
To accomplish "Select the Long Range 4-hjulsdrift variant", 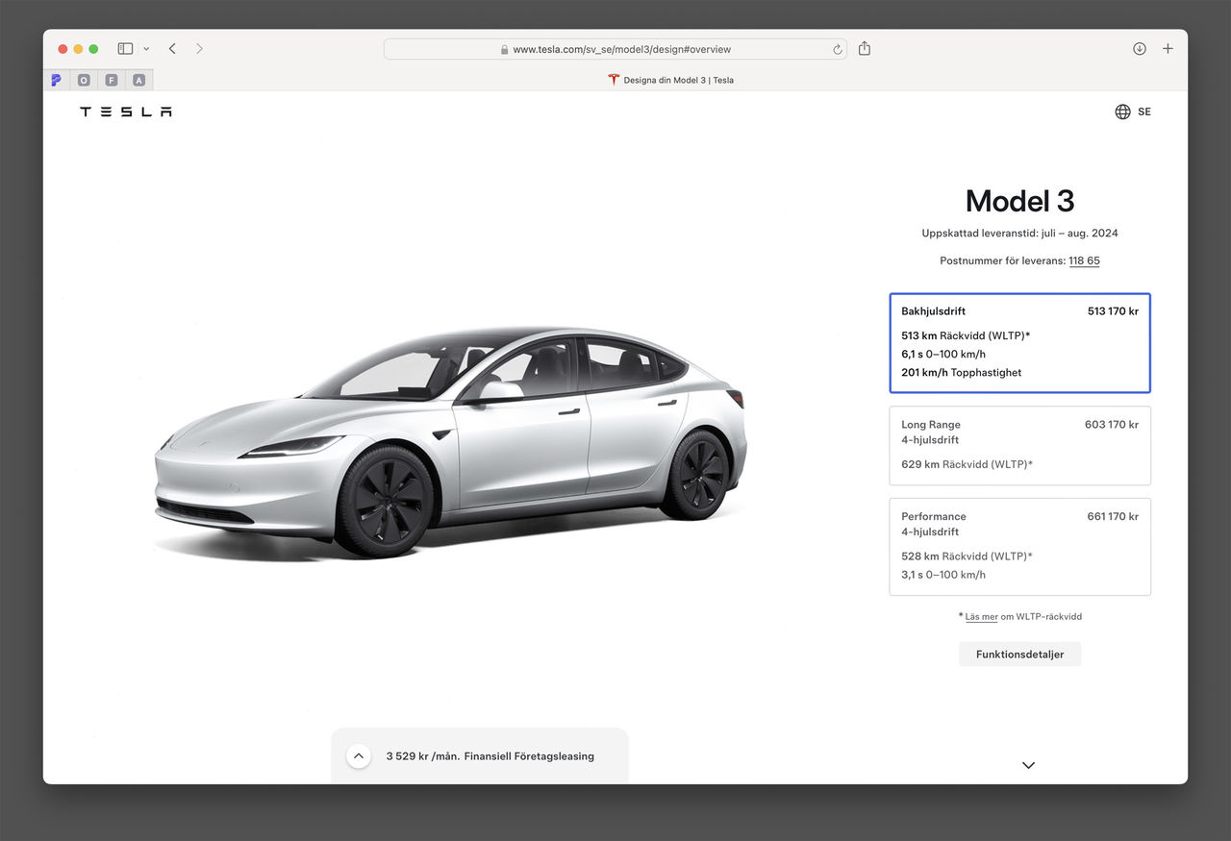I will (x=1019, y=445).
